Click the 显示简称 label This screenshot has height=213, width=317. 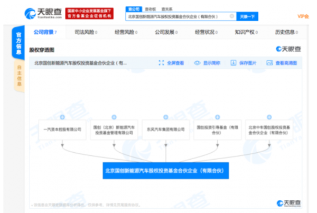click(x=212, y=63)
